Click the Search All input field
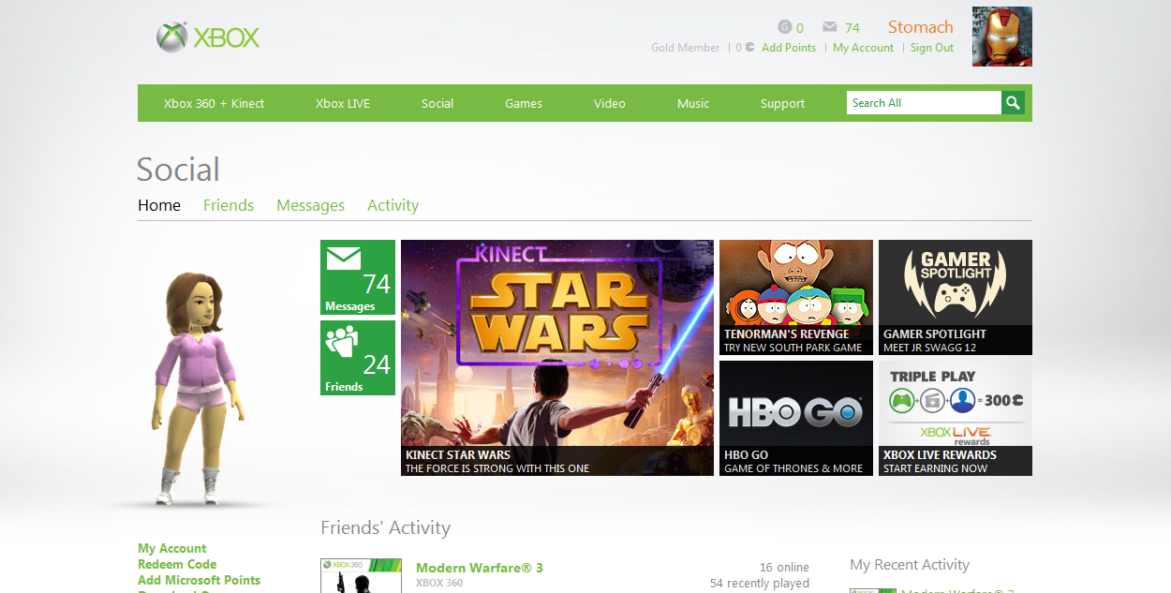1171x593 pixels. pyautogui.click(x=924, y=103)
